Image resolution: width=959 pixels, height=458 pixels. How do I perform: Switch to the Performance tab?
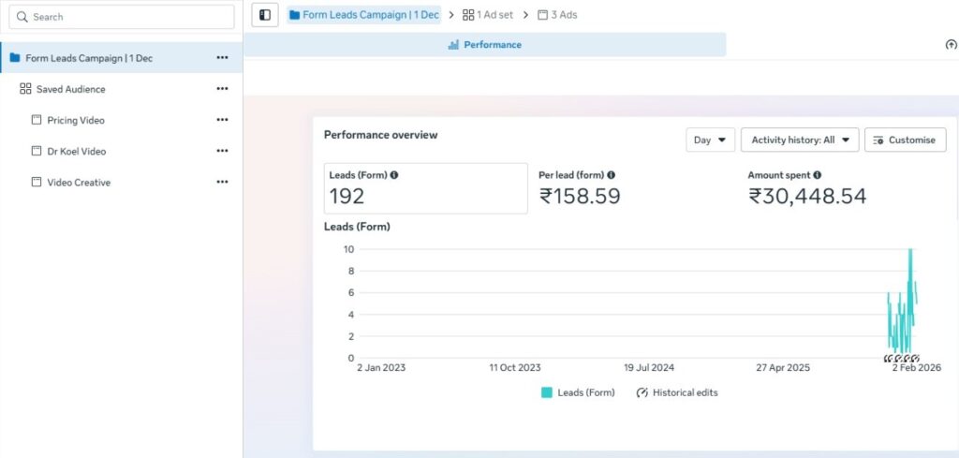pos(484,45)
